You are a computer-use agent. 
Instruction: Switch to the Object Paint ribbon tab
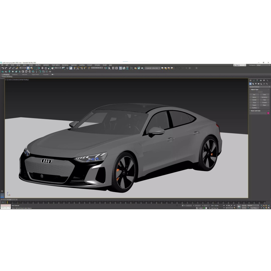[35, 75]
